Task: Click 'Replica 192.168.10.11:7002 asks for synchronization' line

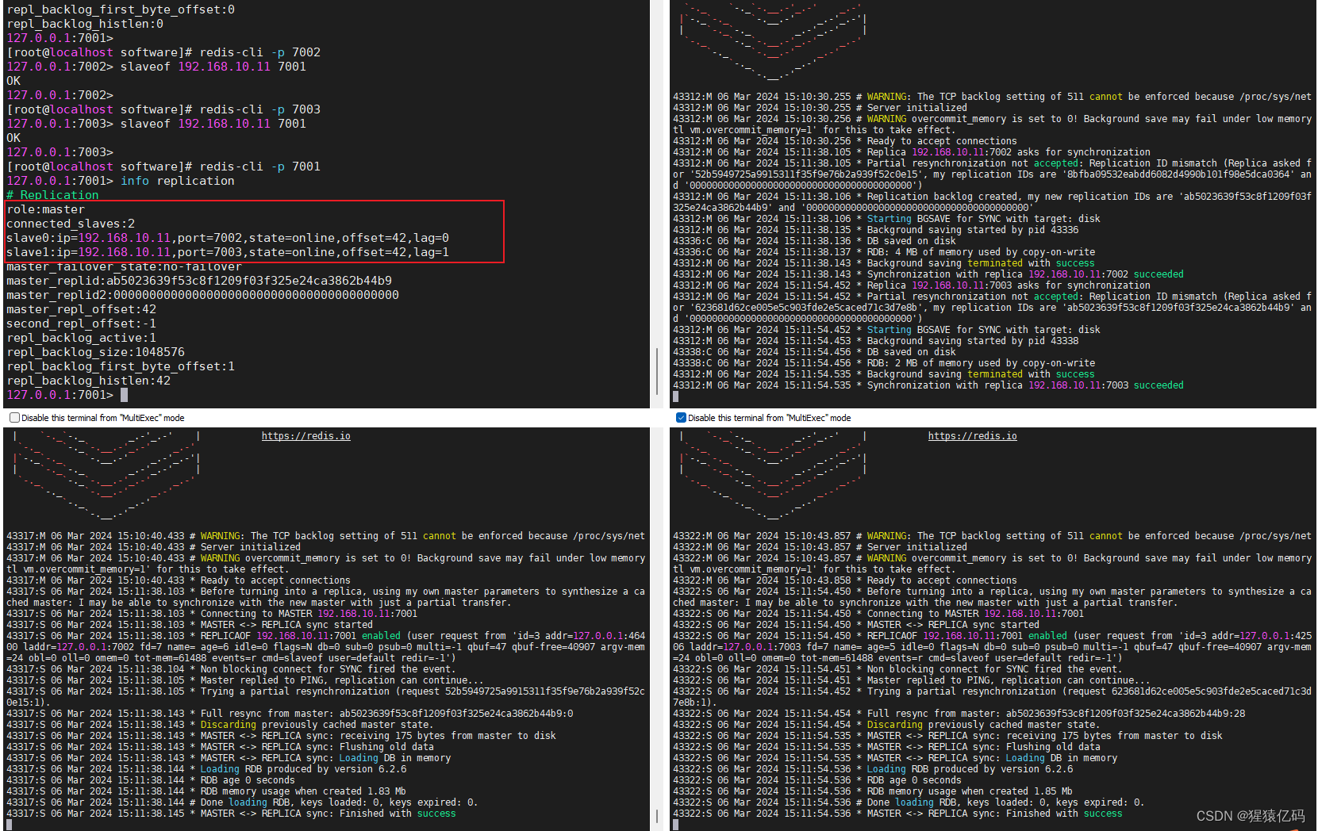Action: 912,152
